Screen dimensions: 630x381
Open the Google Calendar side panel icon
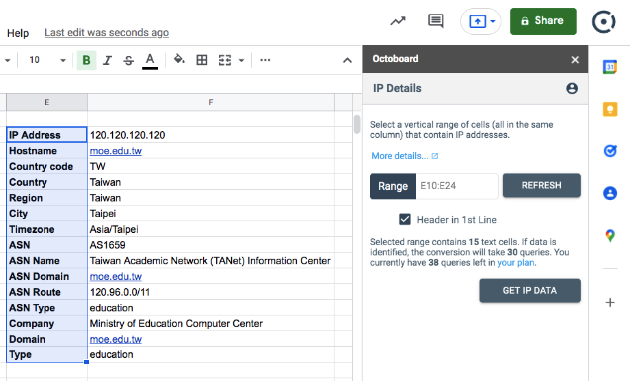click(x=610, y=67)
